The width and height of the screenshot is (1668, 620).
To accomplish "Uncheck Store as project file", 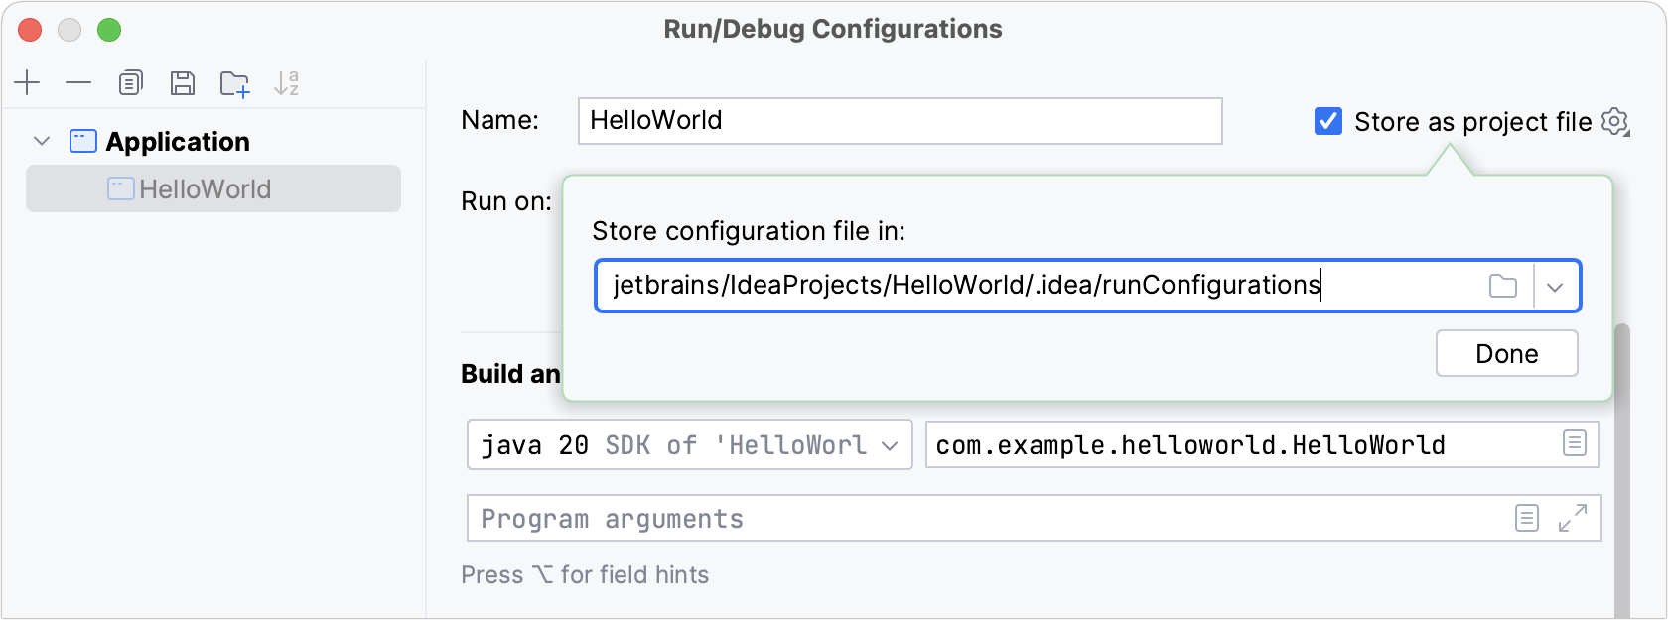I will pyautogui.click(x=1328, y=121).
